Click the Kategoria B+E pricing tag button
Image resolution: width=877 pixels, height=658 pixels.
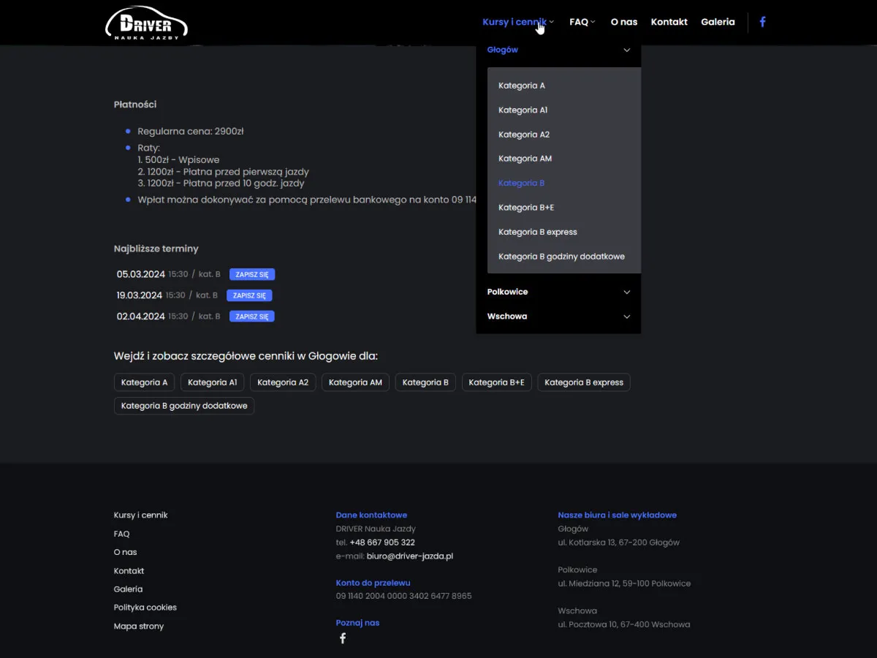tap(496, 382)
